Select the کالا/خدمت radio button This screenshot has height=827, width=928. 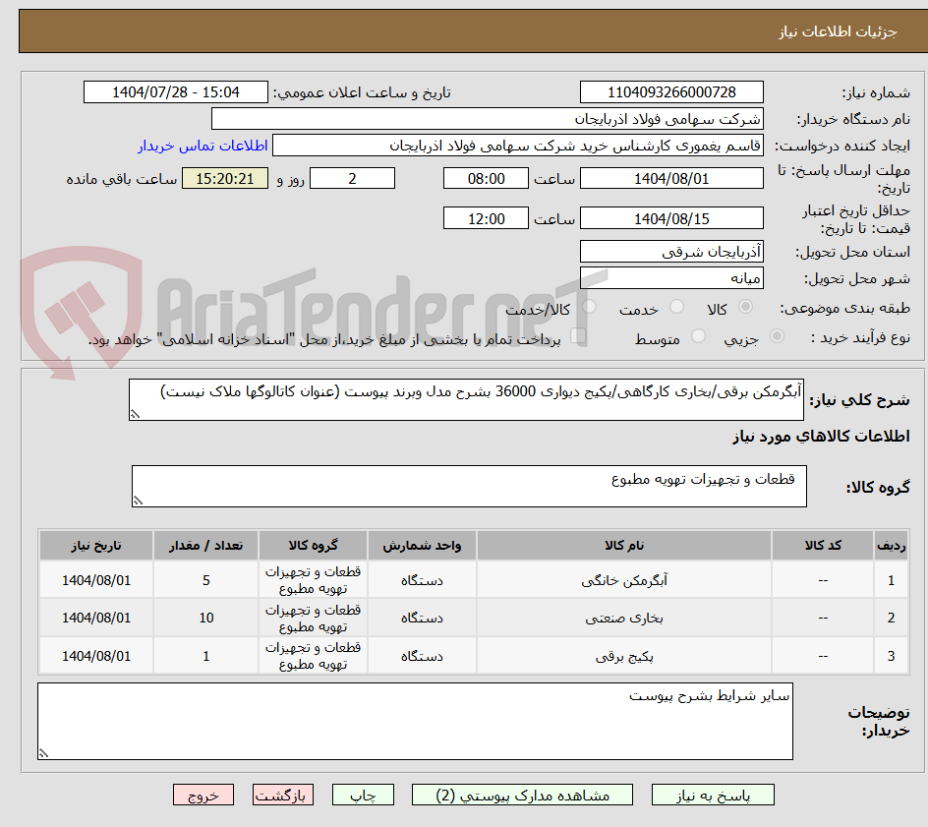pos(588,308)
